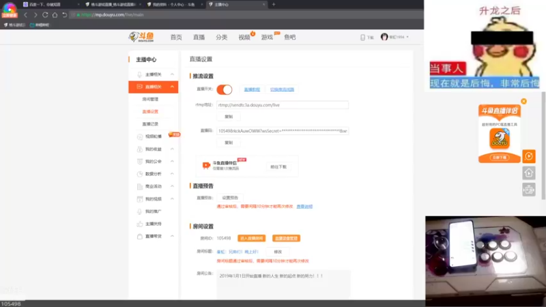Click the 修改 button next to room title
This screenshot has height=307, width=546.
click(278, 252)
